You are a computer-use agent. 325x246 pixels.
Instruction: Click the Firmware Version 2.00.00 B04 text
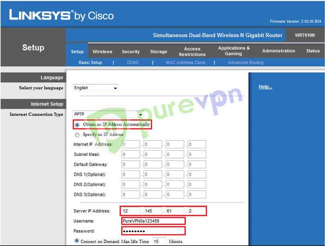pos(295,21)
